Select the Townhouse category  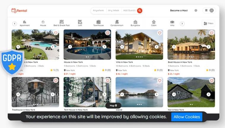pos(99,23)
